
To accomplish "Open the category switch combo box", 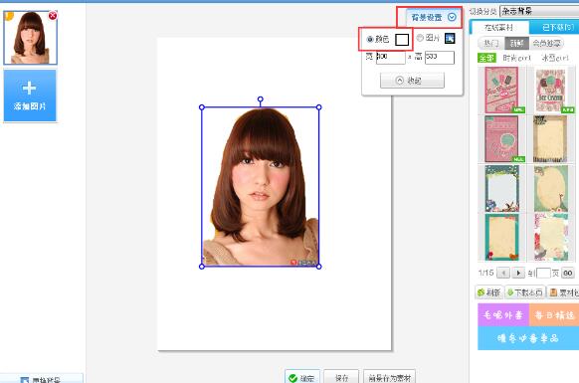I will (x=539, y=11).
